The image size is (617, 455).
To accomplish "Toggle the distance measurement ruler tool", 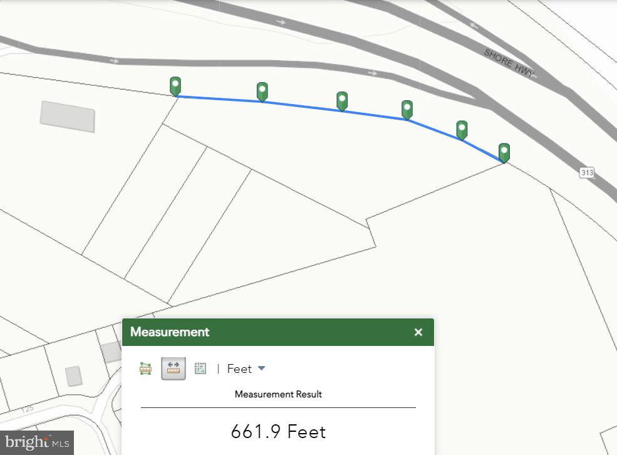I will (174, 369).
